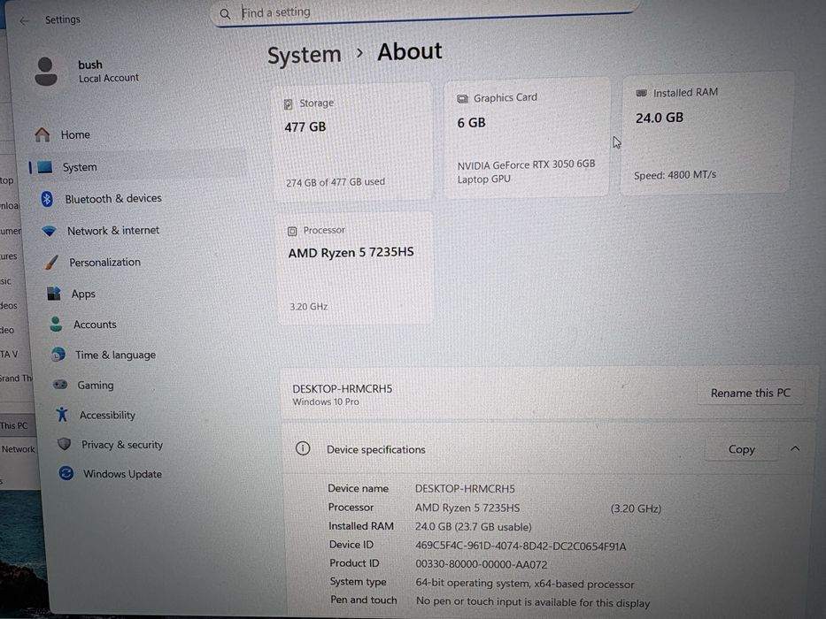The image size is (826, 619).
Task: Click the System monitor icon
Action: point(45,167)
